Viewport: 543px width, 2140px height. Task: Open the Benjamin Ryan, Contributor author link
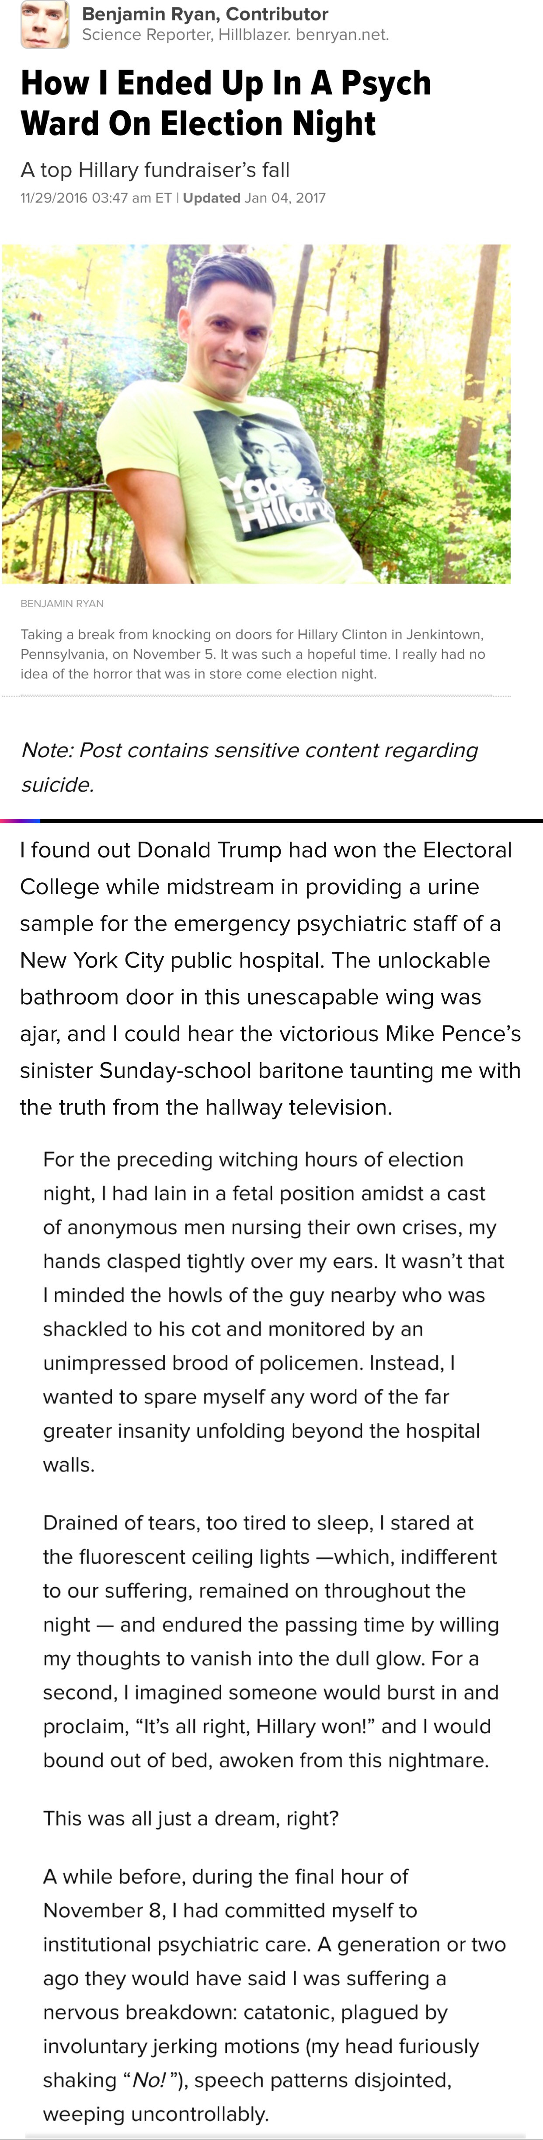click(x=205, y=14)
